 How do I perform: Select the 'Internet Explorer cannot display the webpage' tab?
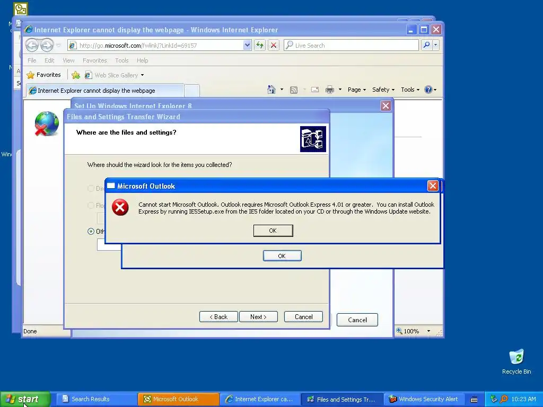coord(105,91)
